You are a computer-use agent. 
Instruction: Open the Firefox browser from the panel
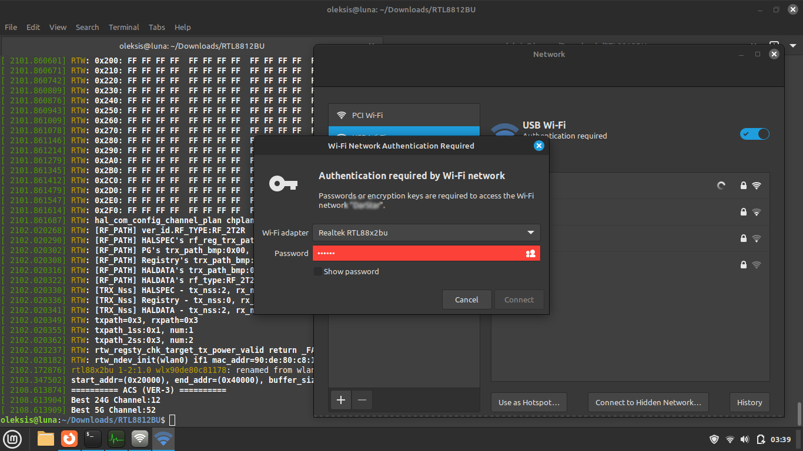pyautogui.click(x=69, y=439)
